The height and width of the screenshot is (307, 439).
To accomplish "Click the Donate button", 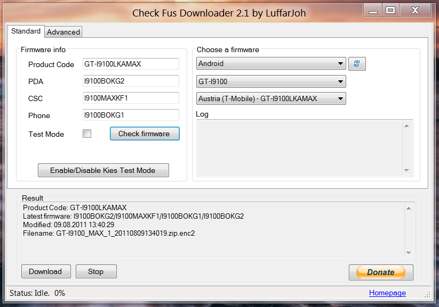I will click(x=381, y=272).
